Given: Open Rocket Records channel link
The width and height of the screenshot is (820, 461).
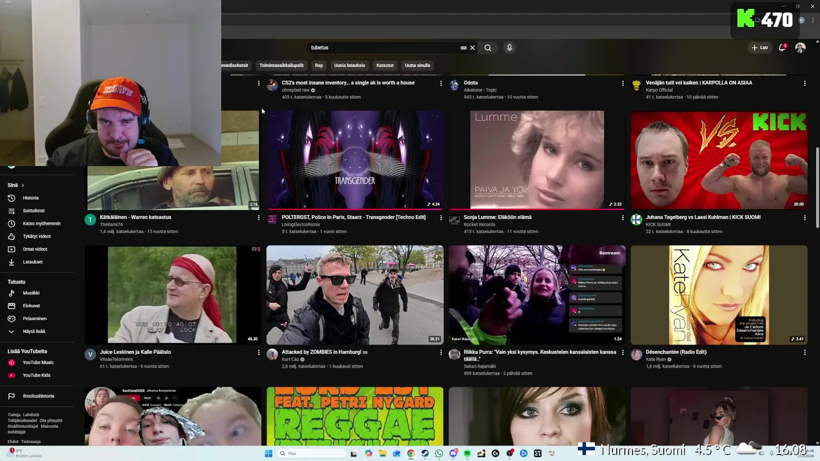Looking at the screenshot, I should [x=480, y=225].
